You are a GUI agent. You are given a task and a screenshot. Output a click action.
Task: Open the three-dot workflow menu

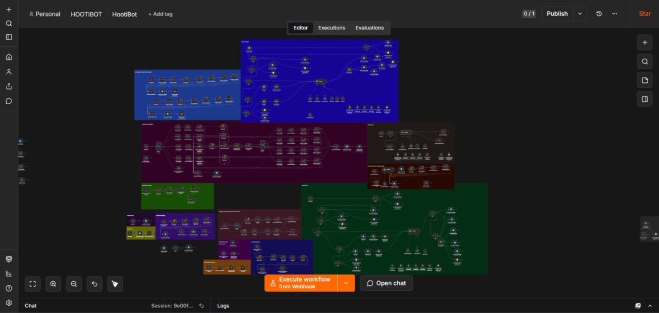pyautogui.click(x=614, y=14)
